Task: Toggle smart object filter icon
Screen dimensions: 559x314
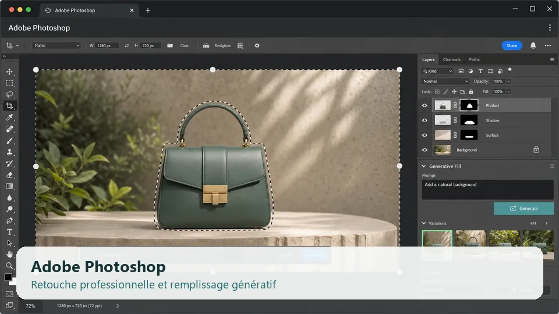Action: click(x=500, y=71)
